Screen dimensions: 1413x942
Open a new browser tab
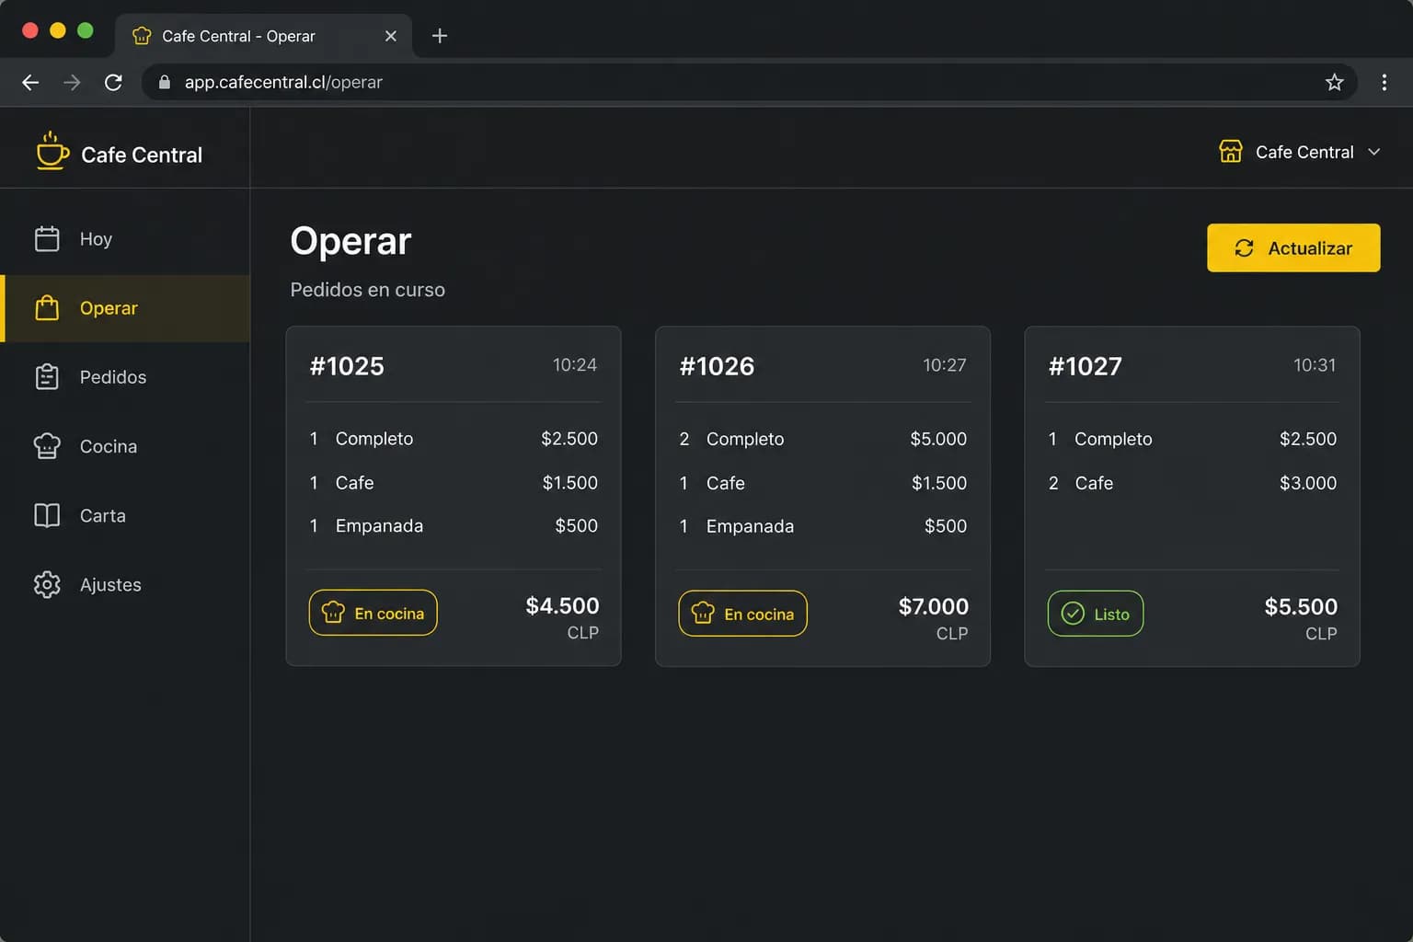[x=440, y=36]
